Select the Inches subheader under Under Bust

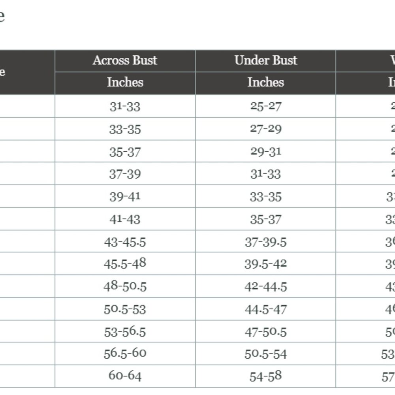(x=265, y=83)
